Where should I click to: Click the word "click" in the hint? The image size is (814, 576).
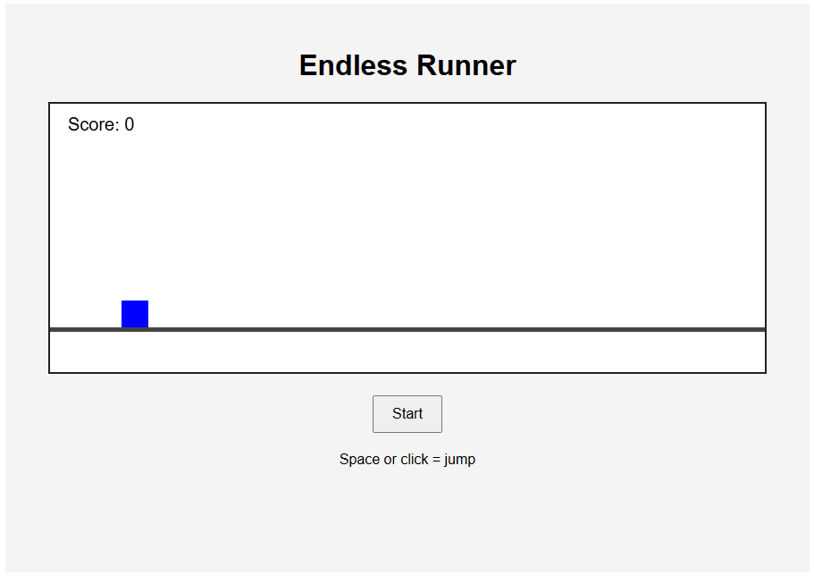click(x=415, y=460)
